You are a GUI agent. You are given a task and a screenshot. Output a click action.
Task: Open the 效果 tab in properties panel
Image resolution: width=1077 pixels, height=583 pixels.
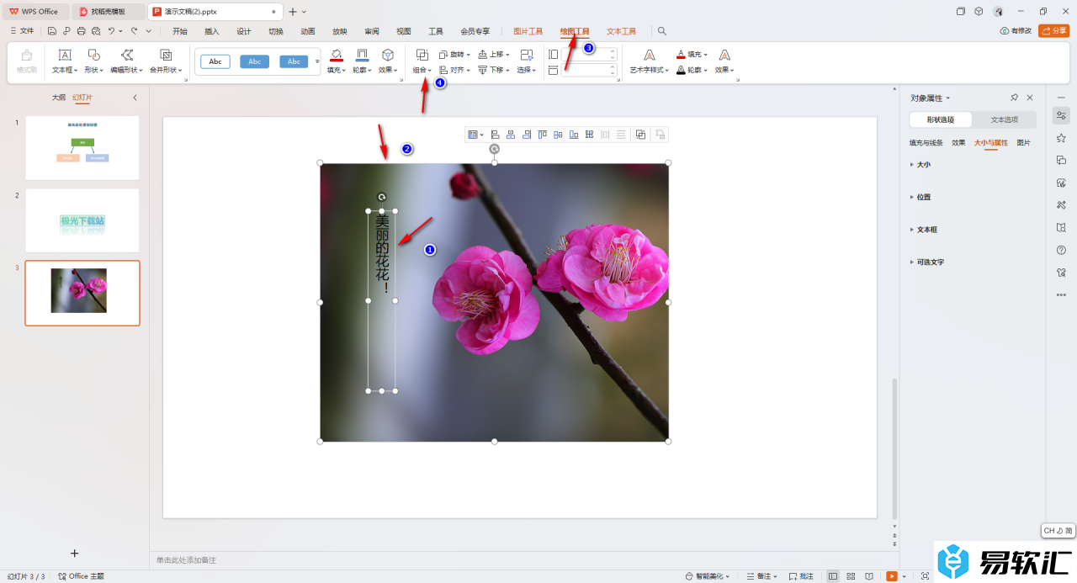click(x=958, y=143)
